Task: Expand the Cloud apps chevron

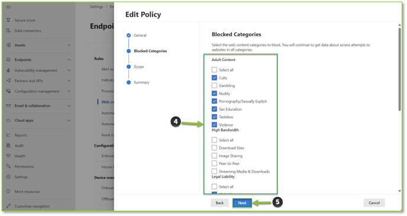Action: tap(69, 121)
